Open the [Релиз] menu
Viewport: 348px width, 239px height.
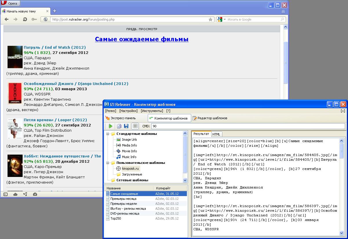tap(111, 111)
